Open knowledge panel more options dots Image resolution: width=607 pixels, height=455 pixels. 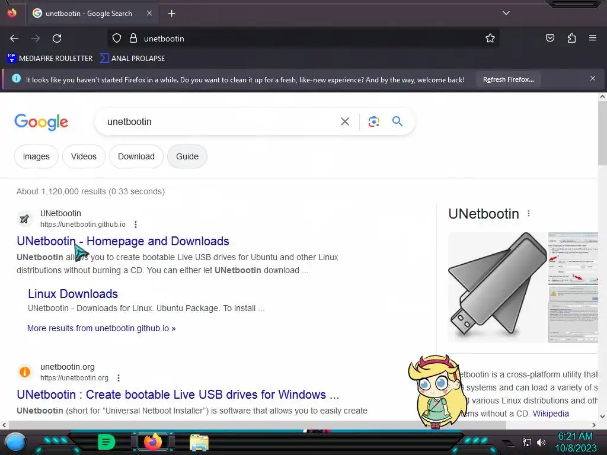529,213
